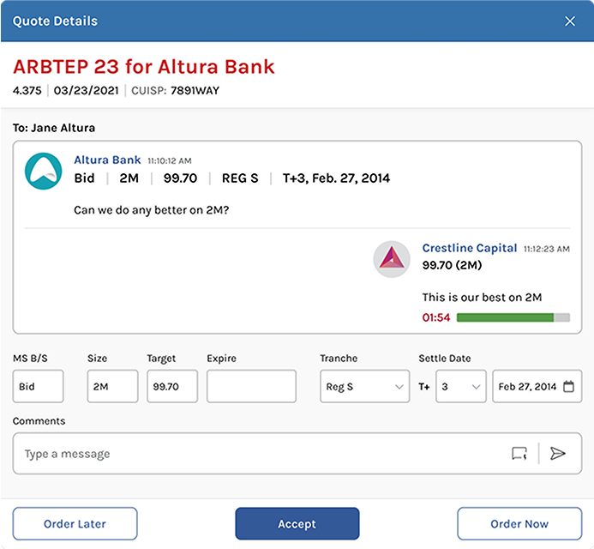The width and height of the screenshot is (594, 549).
Task: Select the Target price field
Action: click(x=171, y=387)
